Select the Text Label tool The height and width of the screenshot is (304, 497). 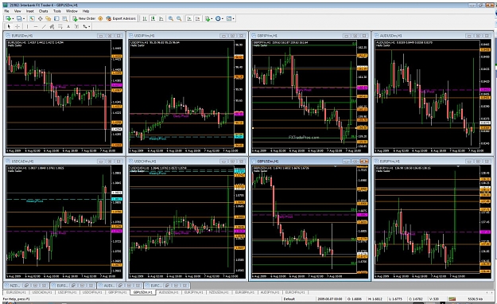(76, 26)
